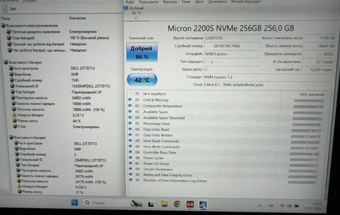Screen dimensions: 340x215
Task: Select Властивості електроживлення tree group
Action: (x=33, y=25)
